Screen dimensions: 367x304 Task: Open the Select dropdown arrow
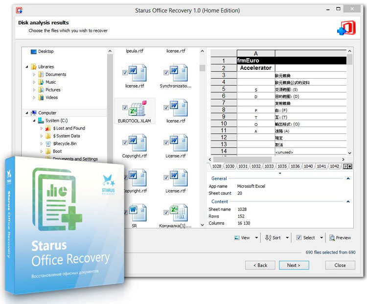[321, 238]
